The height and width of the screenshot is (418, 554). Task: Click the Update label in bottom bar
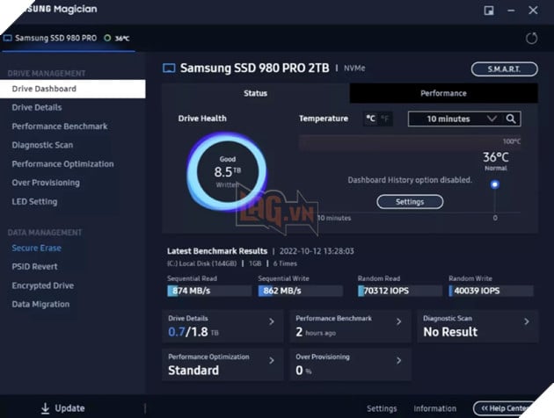click(69, 408)
